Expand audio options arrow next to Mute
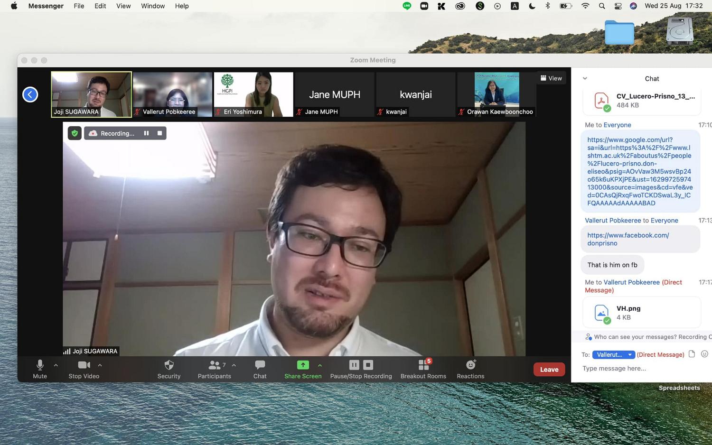Image resolution: width=712 pixels, height=445 pixels. click(56, 365)
